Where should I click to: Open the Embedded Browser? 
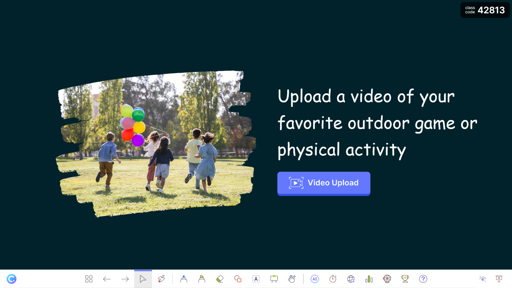[x=351, y=279]
